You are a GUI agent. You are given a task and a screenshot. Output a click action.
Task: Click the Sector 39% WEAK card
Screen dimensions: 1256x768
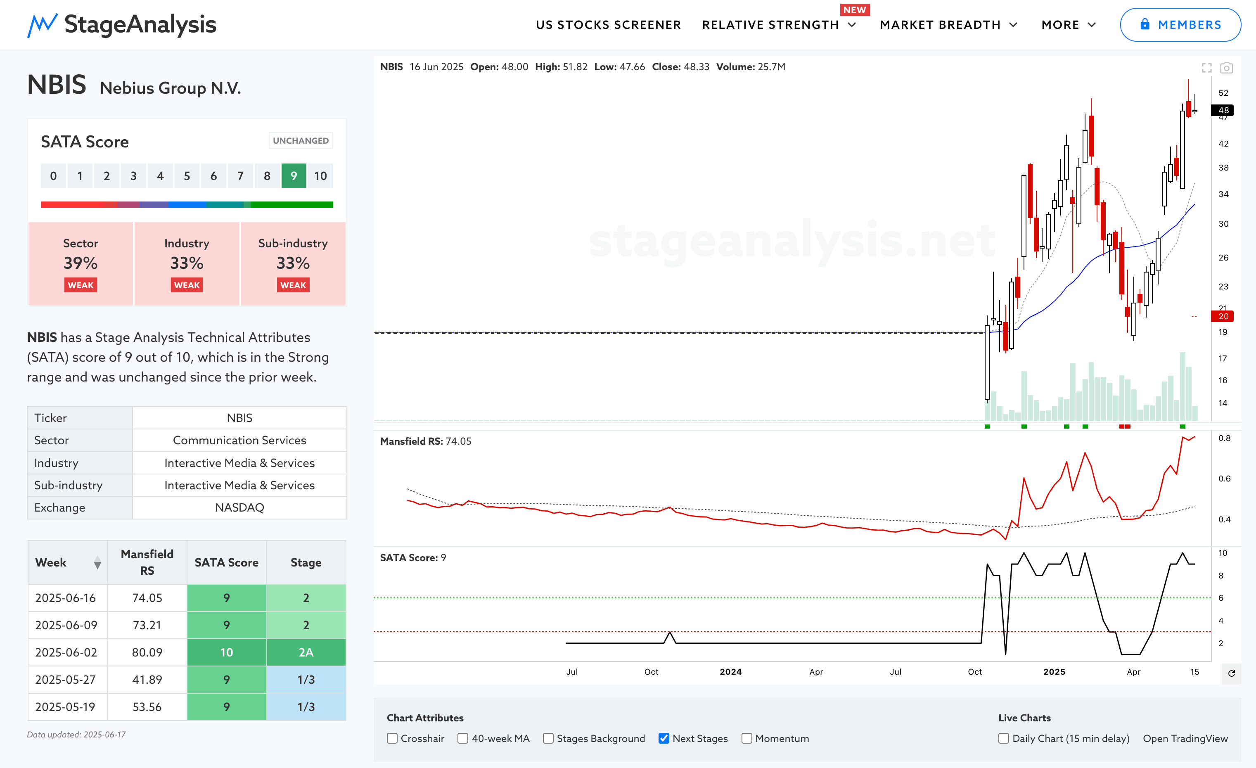[81, 263]
